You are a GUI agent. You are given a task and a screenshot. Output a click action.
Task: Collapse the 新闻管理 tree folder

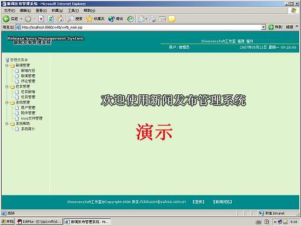pyautogui.click(x=7, y=65)
